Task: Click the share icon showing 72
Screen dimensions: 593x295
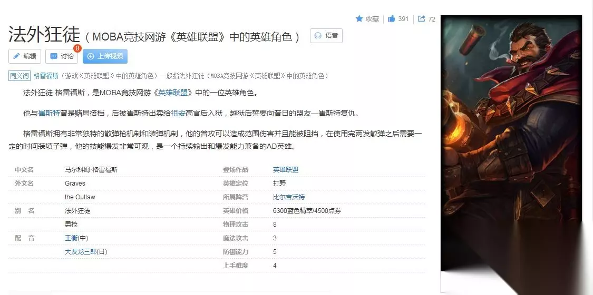Action: point(421,18)
